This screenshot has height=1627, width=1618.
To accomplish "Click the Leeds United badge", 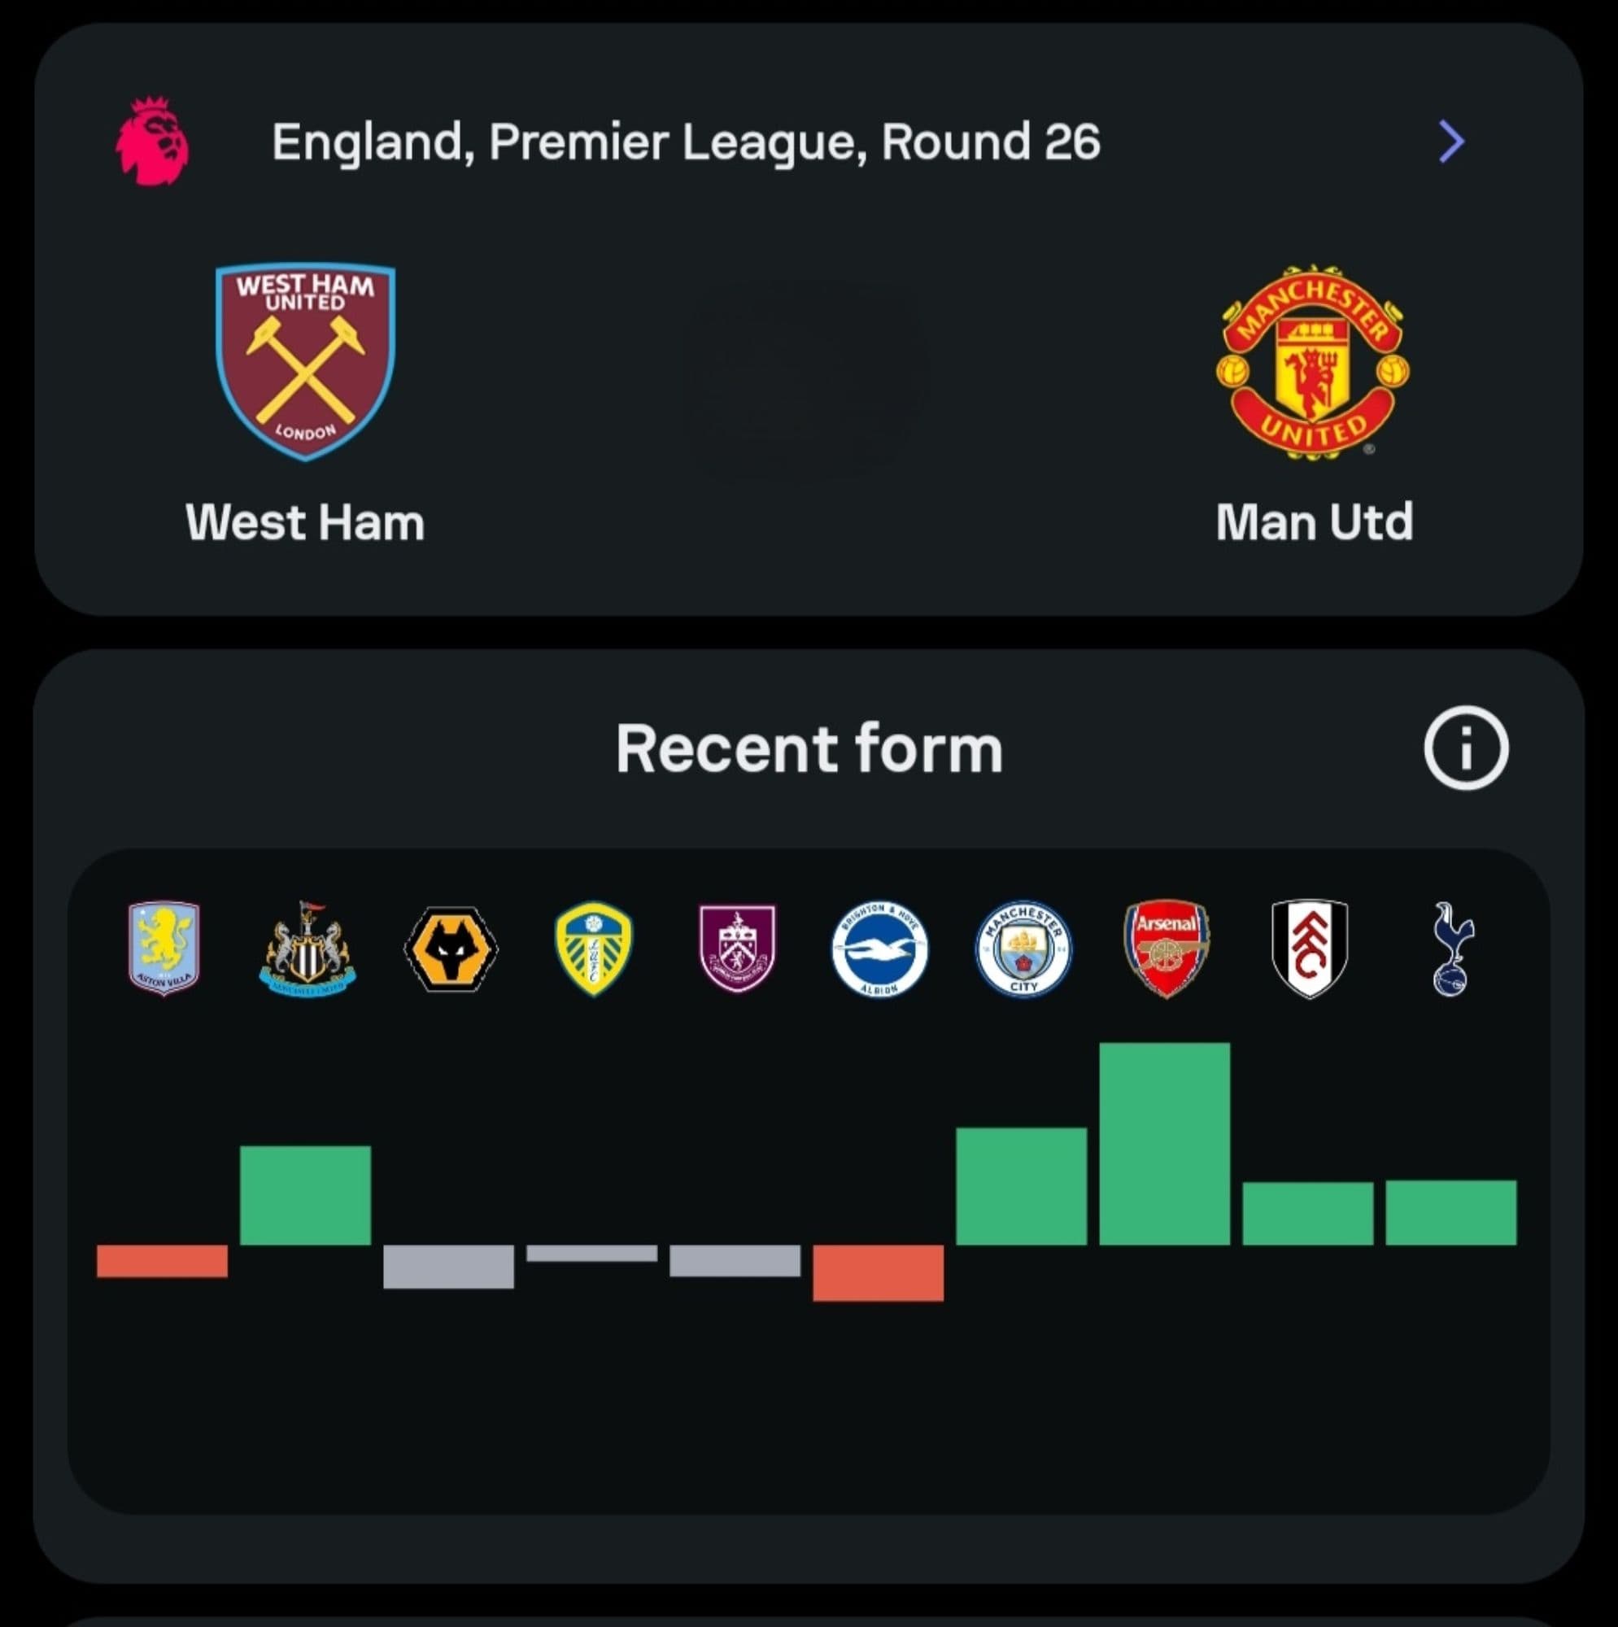I will [593, 949].
